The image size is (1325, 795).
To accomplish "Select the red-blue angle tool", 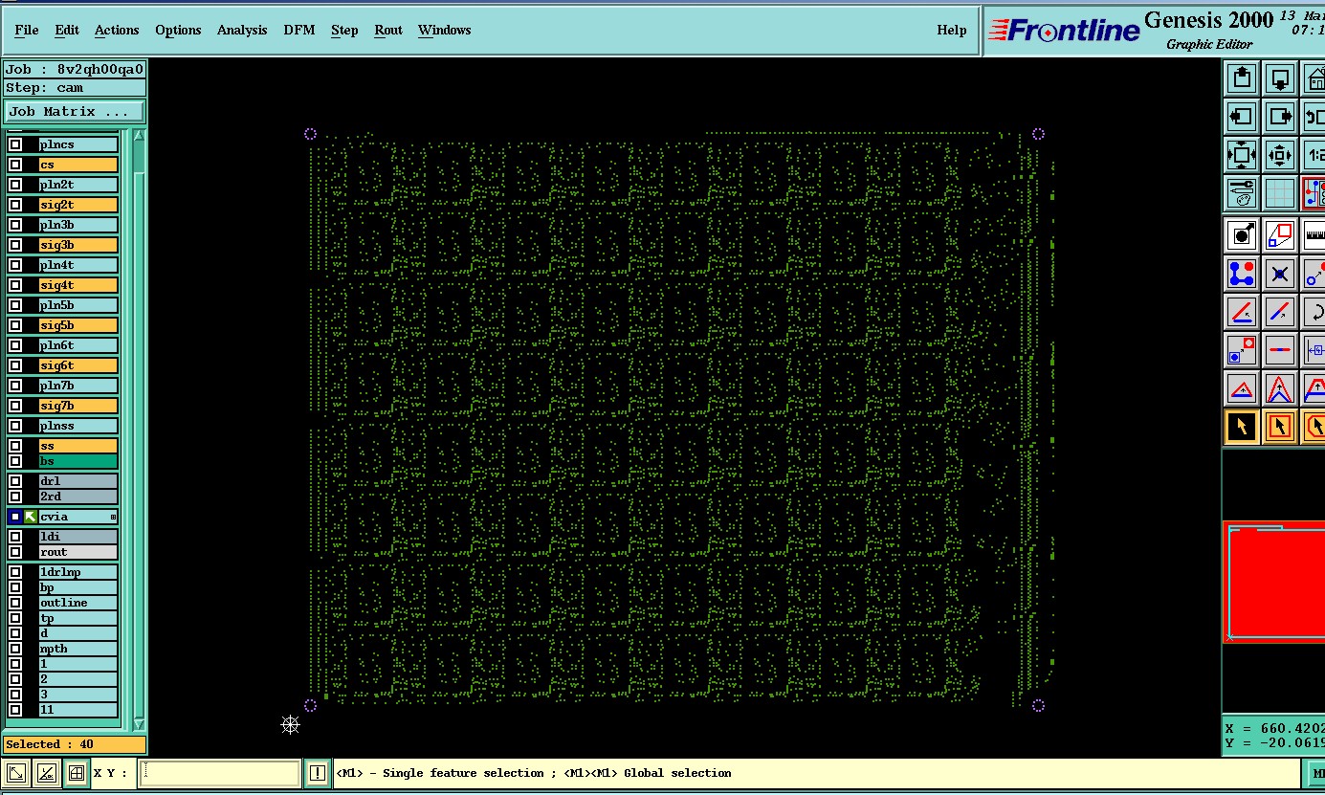I will pyautogui.click(x=1242, y=312).
